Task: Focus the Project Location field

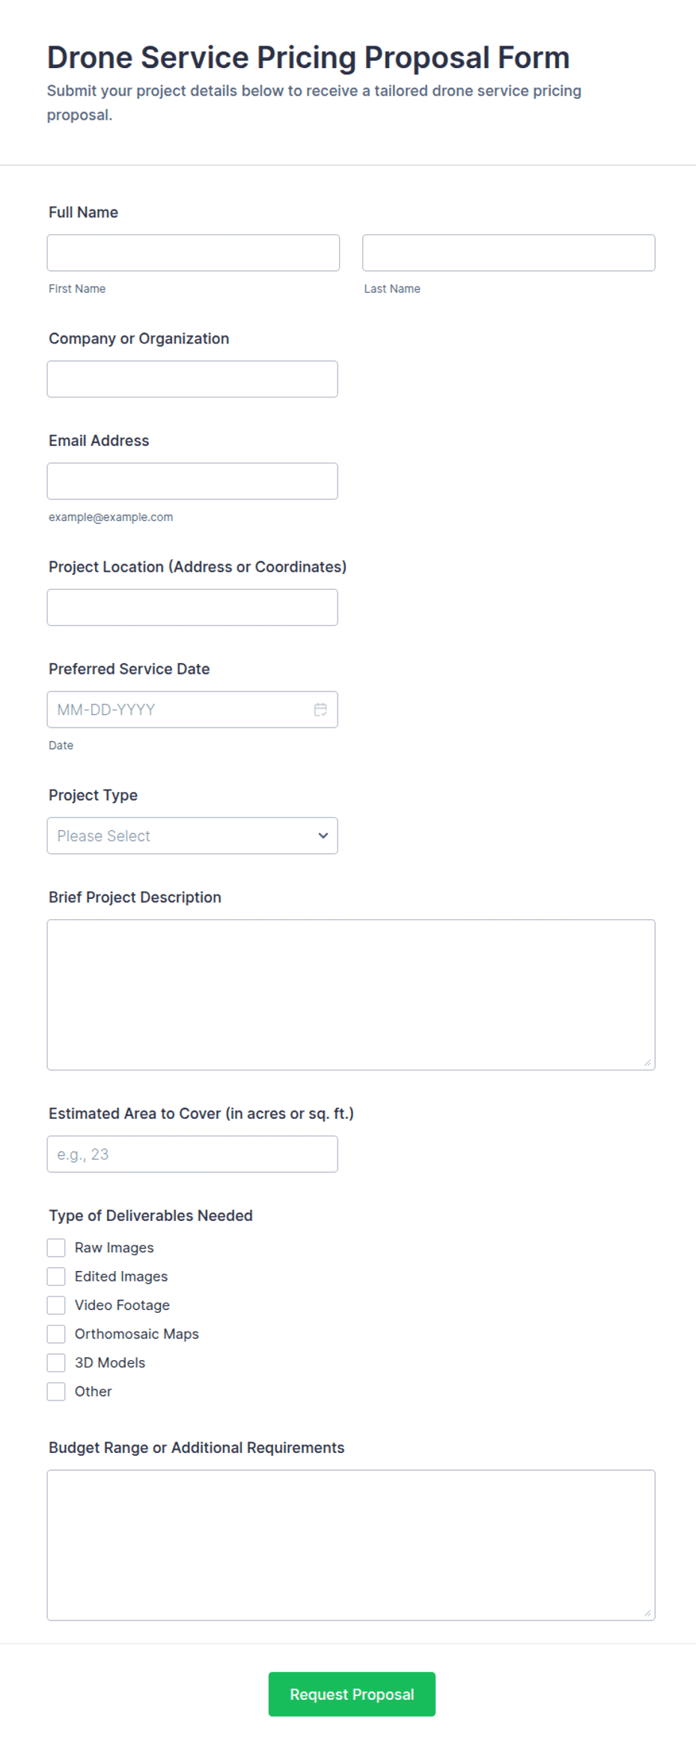Action: [x=192, y=608]
